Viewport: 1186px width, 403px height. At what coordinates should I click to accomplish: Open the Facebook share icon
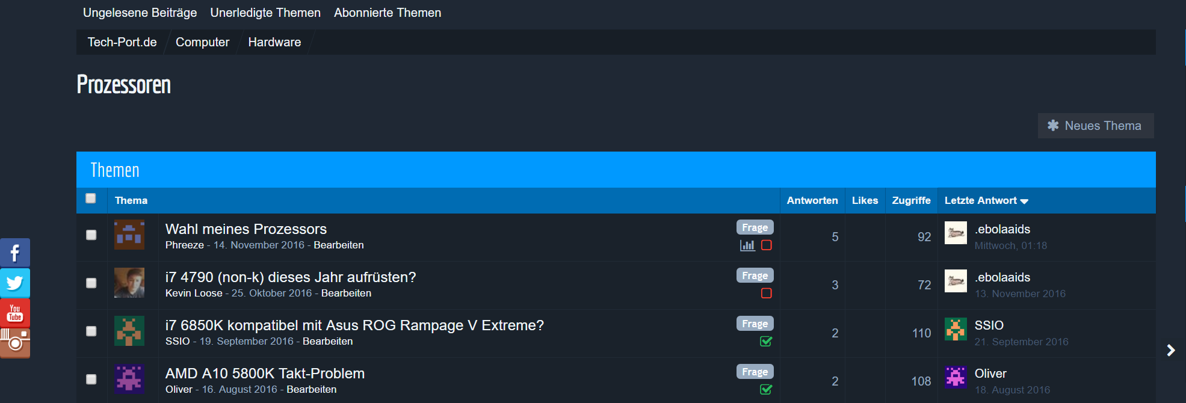(x=15, y=253)
